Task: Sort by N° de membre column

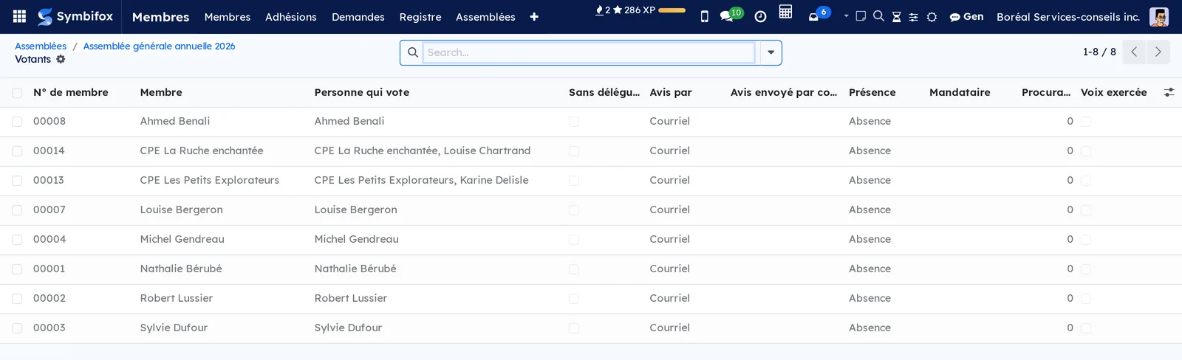Action: (x=71, y=92)
